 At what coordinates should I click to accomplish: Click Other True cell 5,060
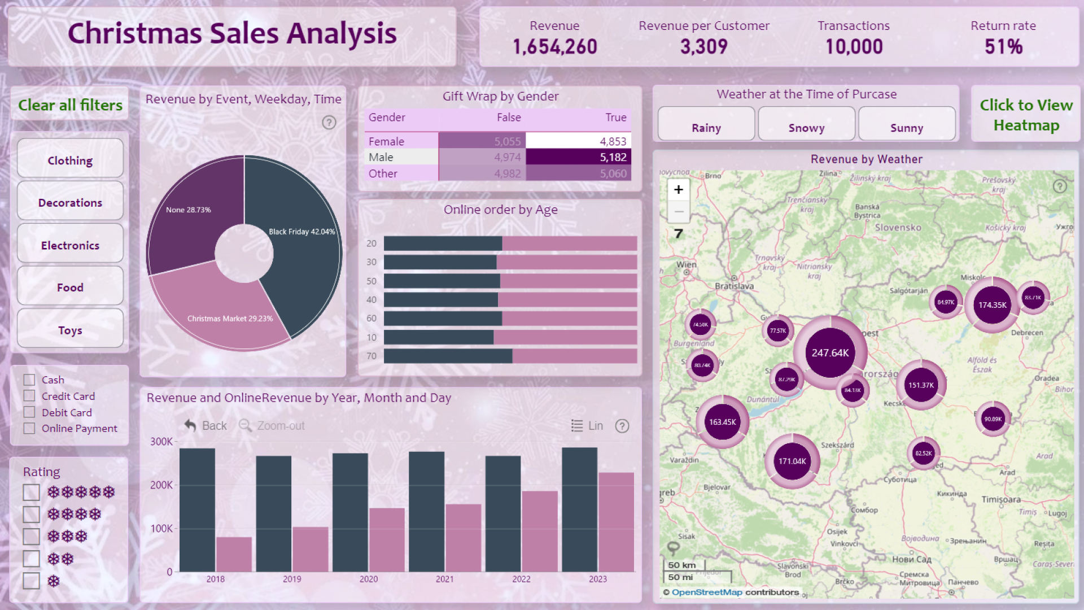[x=578, y=173]
